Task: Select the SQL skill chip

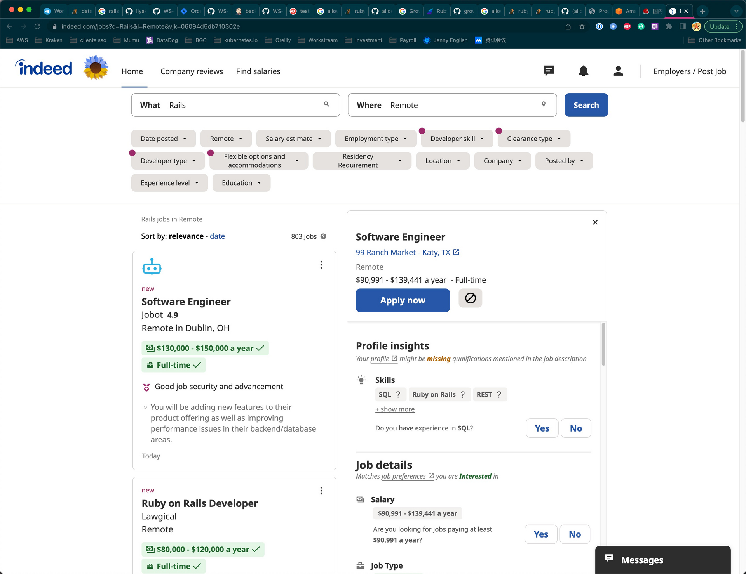Action: [x=390, y=394]
